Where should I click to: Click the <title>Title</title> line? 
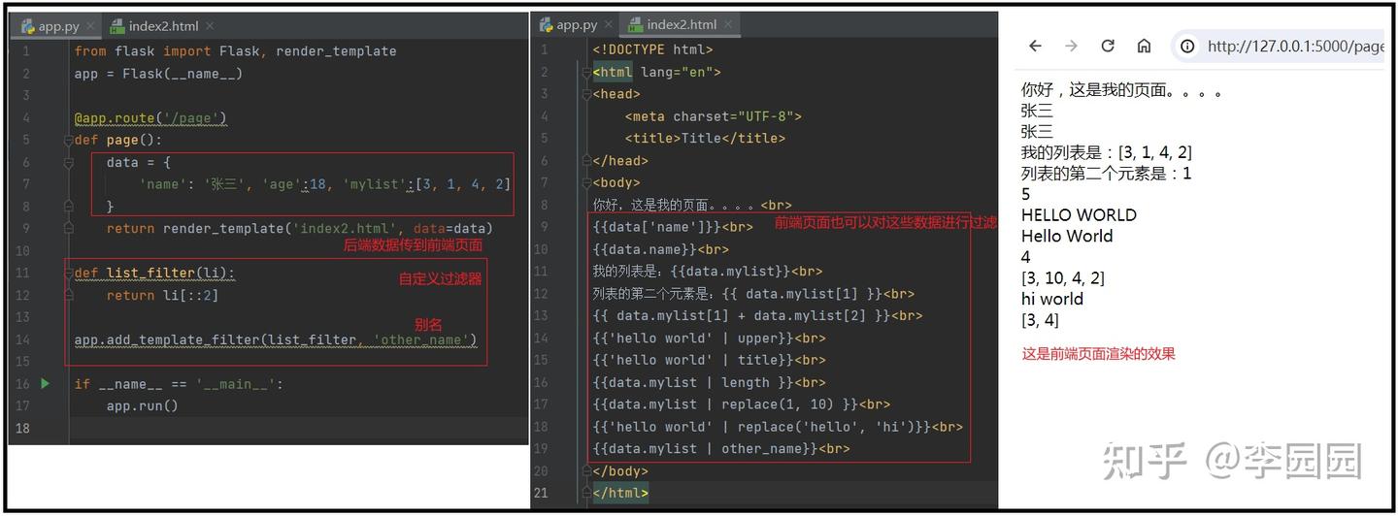705,139
